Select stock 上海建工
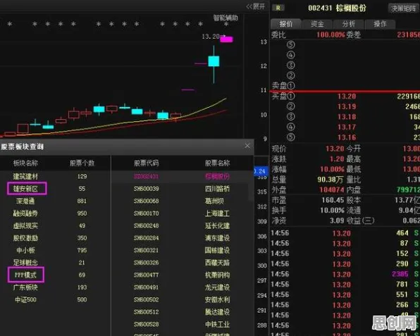 217,213
